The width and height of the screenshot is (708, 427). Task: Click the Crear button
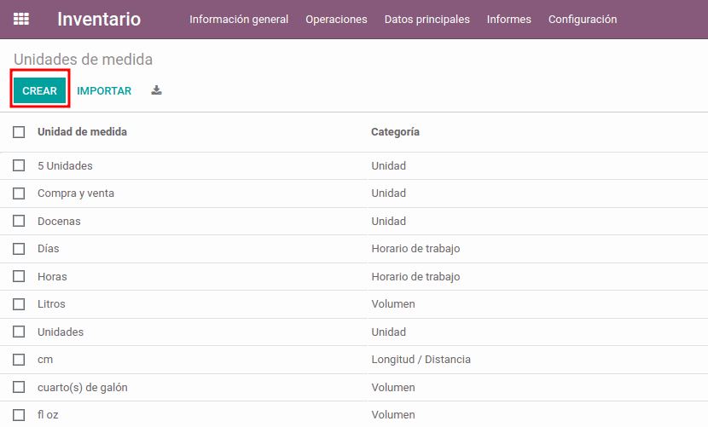(x=40, y=90)
